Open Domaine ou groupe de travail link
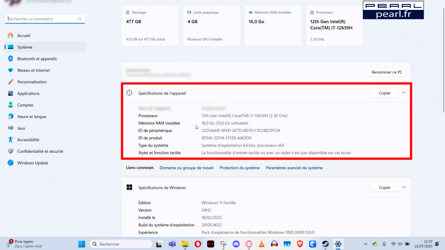Screen dimensions: 445x250 pyautogui.click(x=186, y=168)
